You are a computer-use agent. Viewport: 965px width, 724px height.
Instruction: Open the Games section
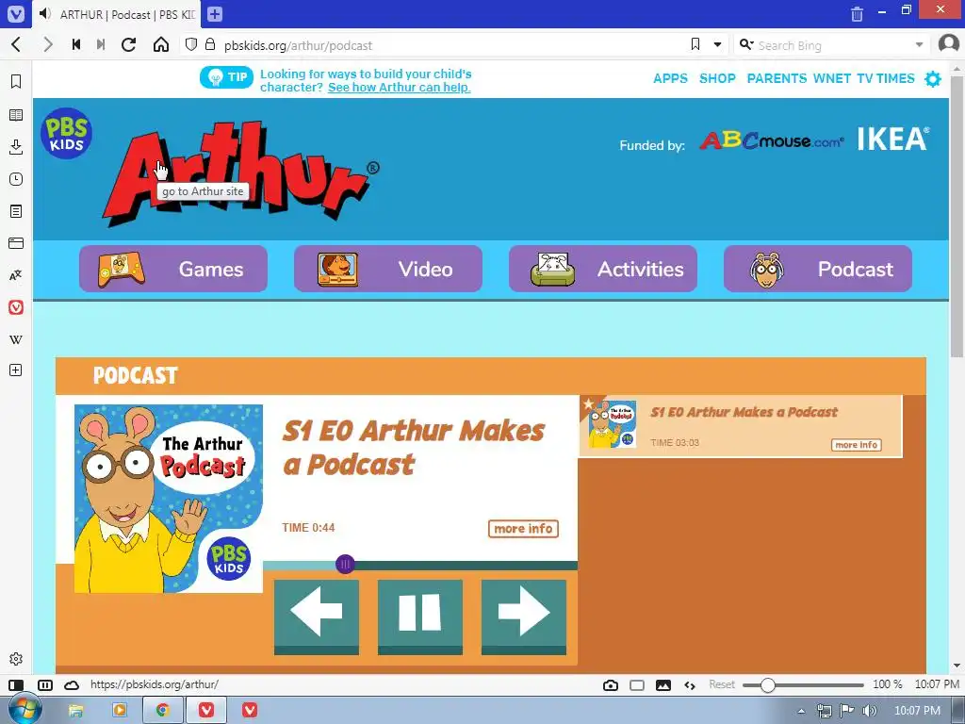click(x=173, y=269)
